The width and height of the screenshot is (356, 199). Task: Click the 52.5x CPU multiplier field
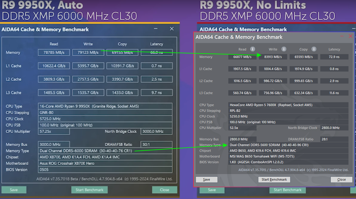pyautogui.click(x=242, y=128)
